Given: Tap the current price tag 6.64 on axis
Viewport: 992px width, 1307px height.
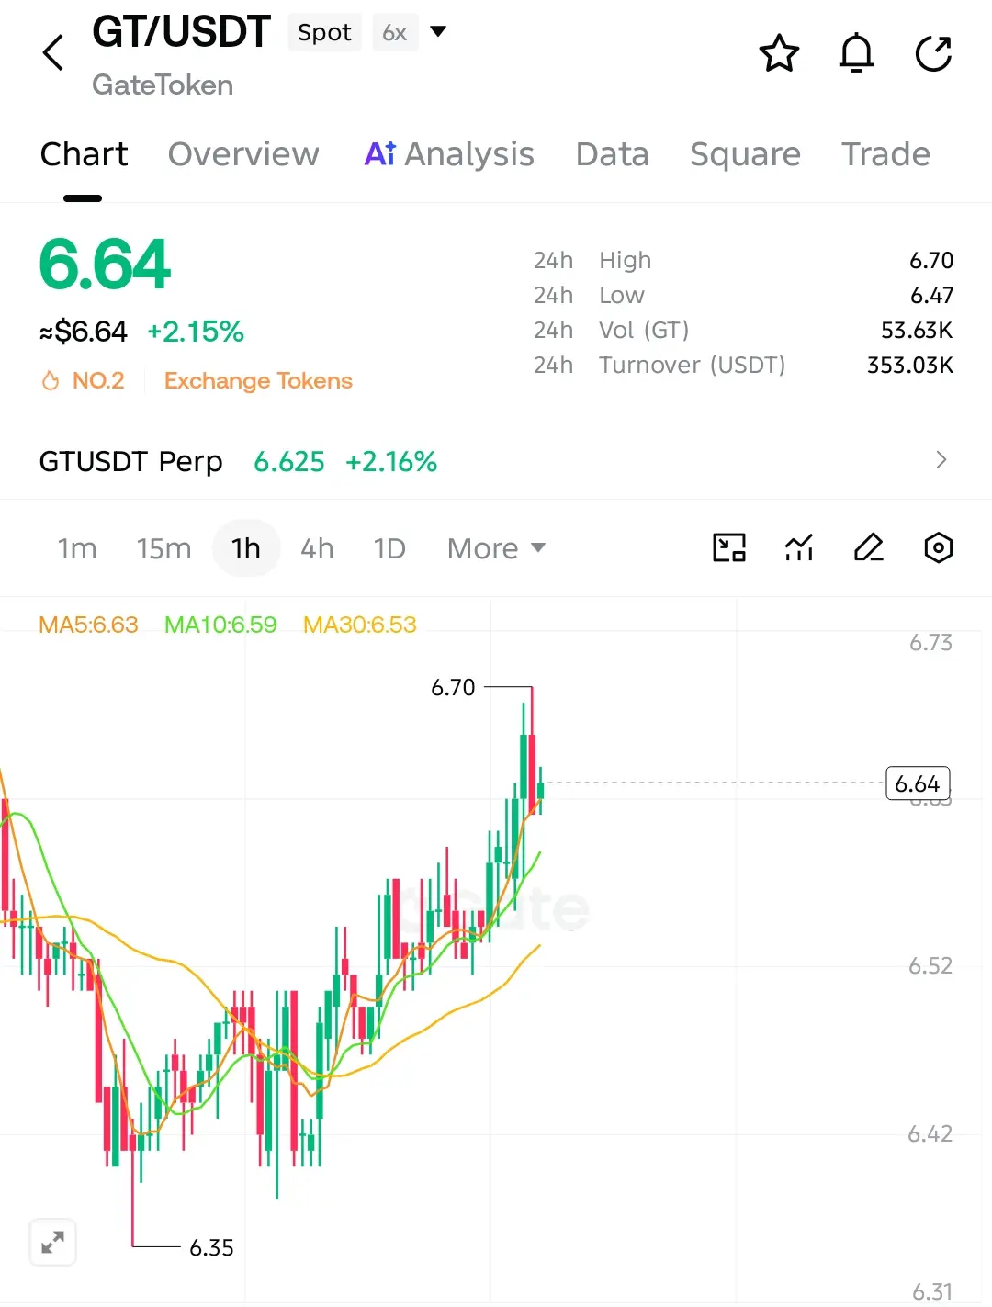Looking at the screenshot, I should 918,783.
